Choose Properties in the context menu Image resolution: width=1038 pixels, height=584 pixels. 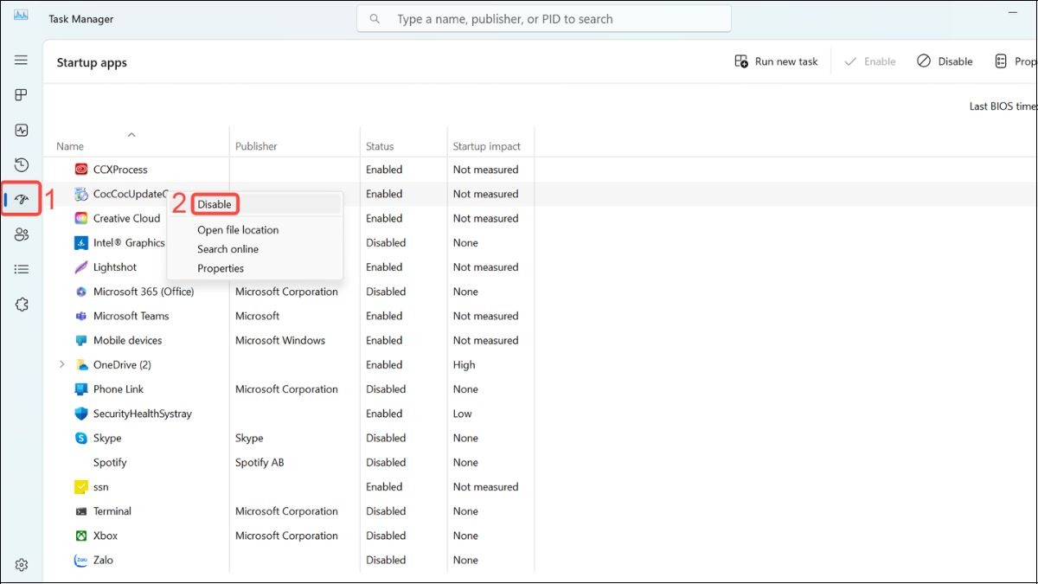coord(221,268)
